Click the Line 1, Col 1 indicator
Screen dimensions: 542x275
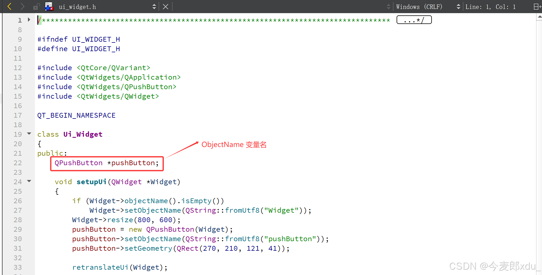click(x=491, y=7)
